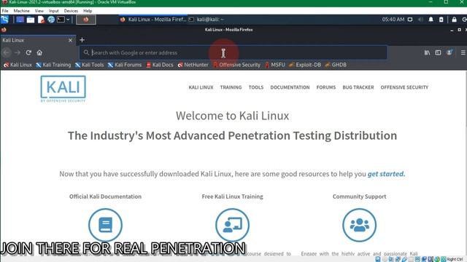Open the Firefox hamburger menu
Image resolution: width=467 pixels, height=262 pixels.
point(463,52)
